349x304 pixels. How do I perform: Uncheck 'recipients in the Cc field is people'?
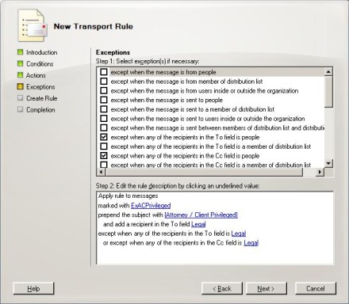(x=104, y=155)
